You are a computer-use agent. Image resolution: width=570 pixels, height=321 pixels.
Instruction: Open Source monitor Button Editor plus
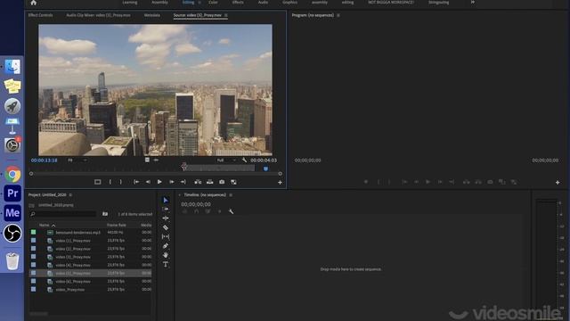[280, 182]
